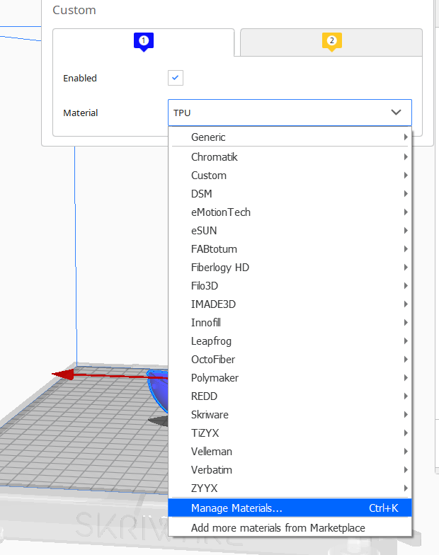Open the IMADE3D brand submenu
The height and width of the screenshot is (555, 439).
[290, 304]
